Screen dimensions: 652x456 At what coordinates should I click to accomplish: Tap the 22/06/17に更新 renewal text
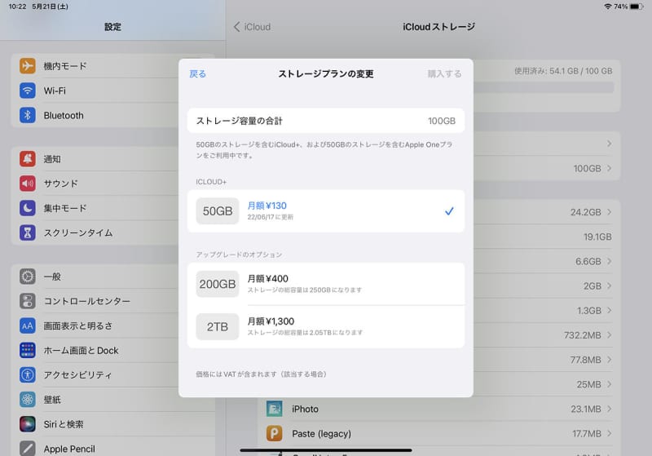coord(271,217)
